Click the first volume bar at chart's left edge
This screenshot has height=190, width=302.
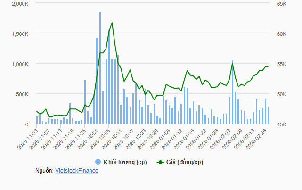37,120
